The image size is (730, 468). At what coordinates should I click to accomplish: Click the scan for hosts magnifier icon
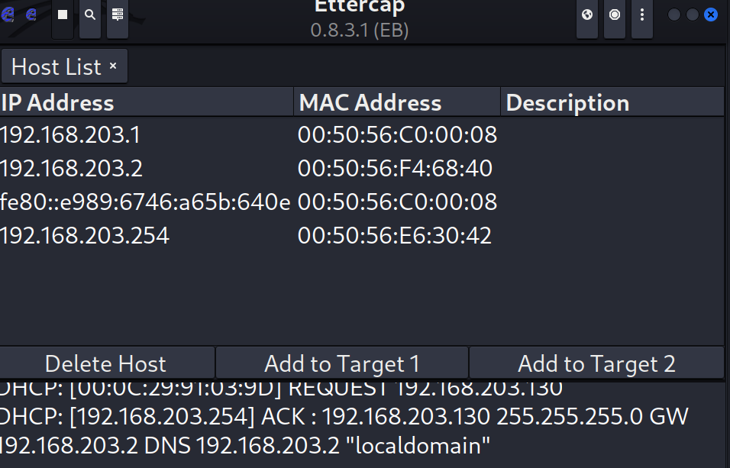coord(90,15)
